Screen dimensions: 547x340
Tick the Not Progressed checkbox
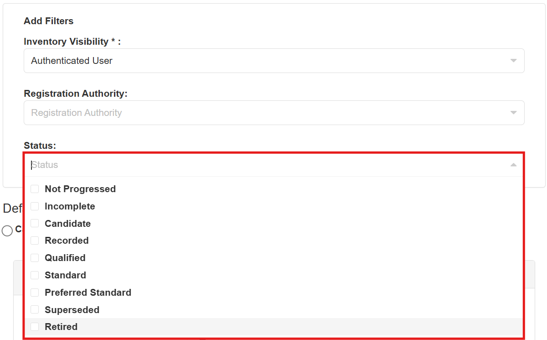35,189
